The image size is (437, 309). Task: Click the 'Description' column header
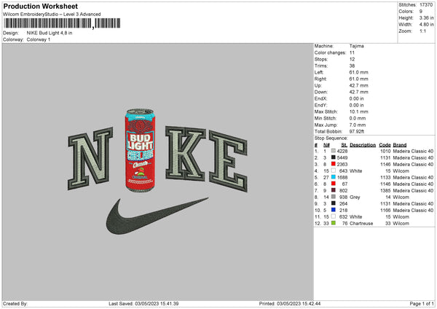click(x=363, y=145)
